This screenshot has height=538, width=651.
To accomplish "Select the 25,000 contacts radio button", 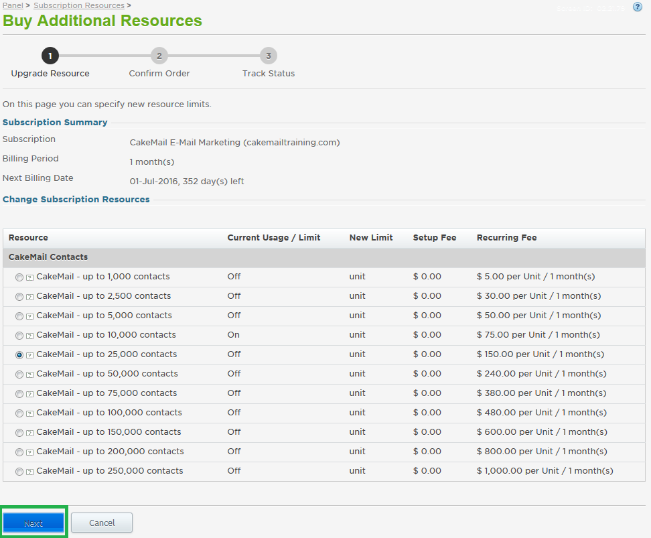I will [19, 355].
